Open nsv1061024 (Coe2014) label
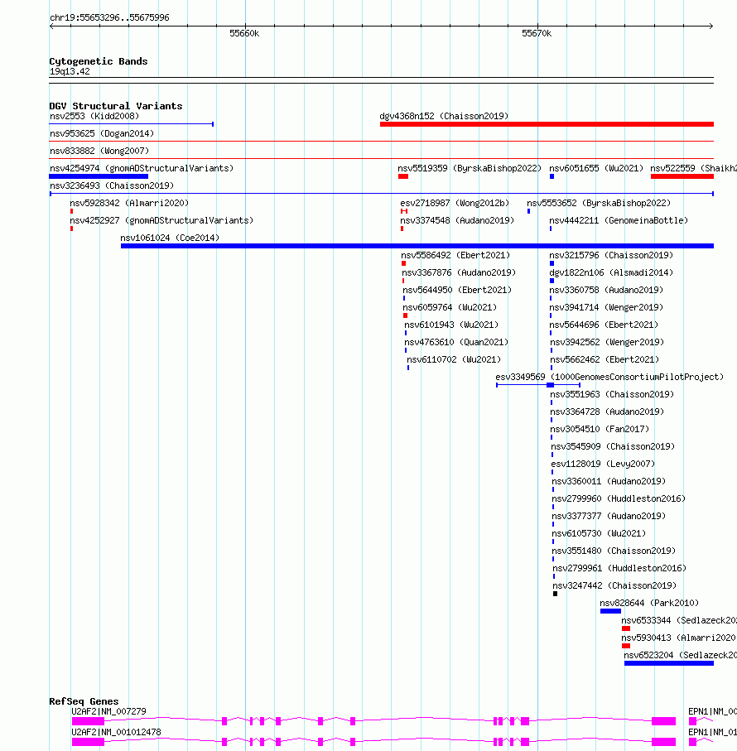This screenshot has height=751, width=737. (x=170, y=238)
